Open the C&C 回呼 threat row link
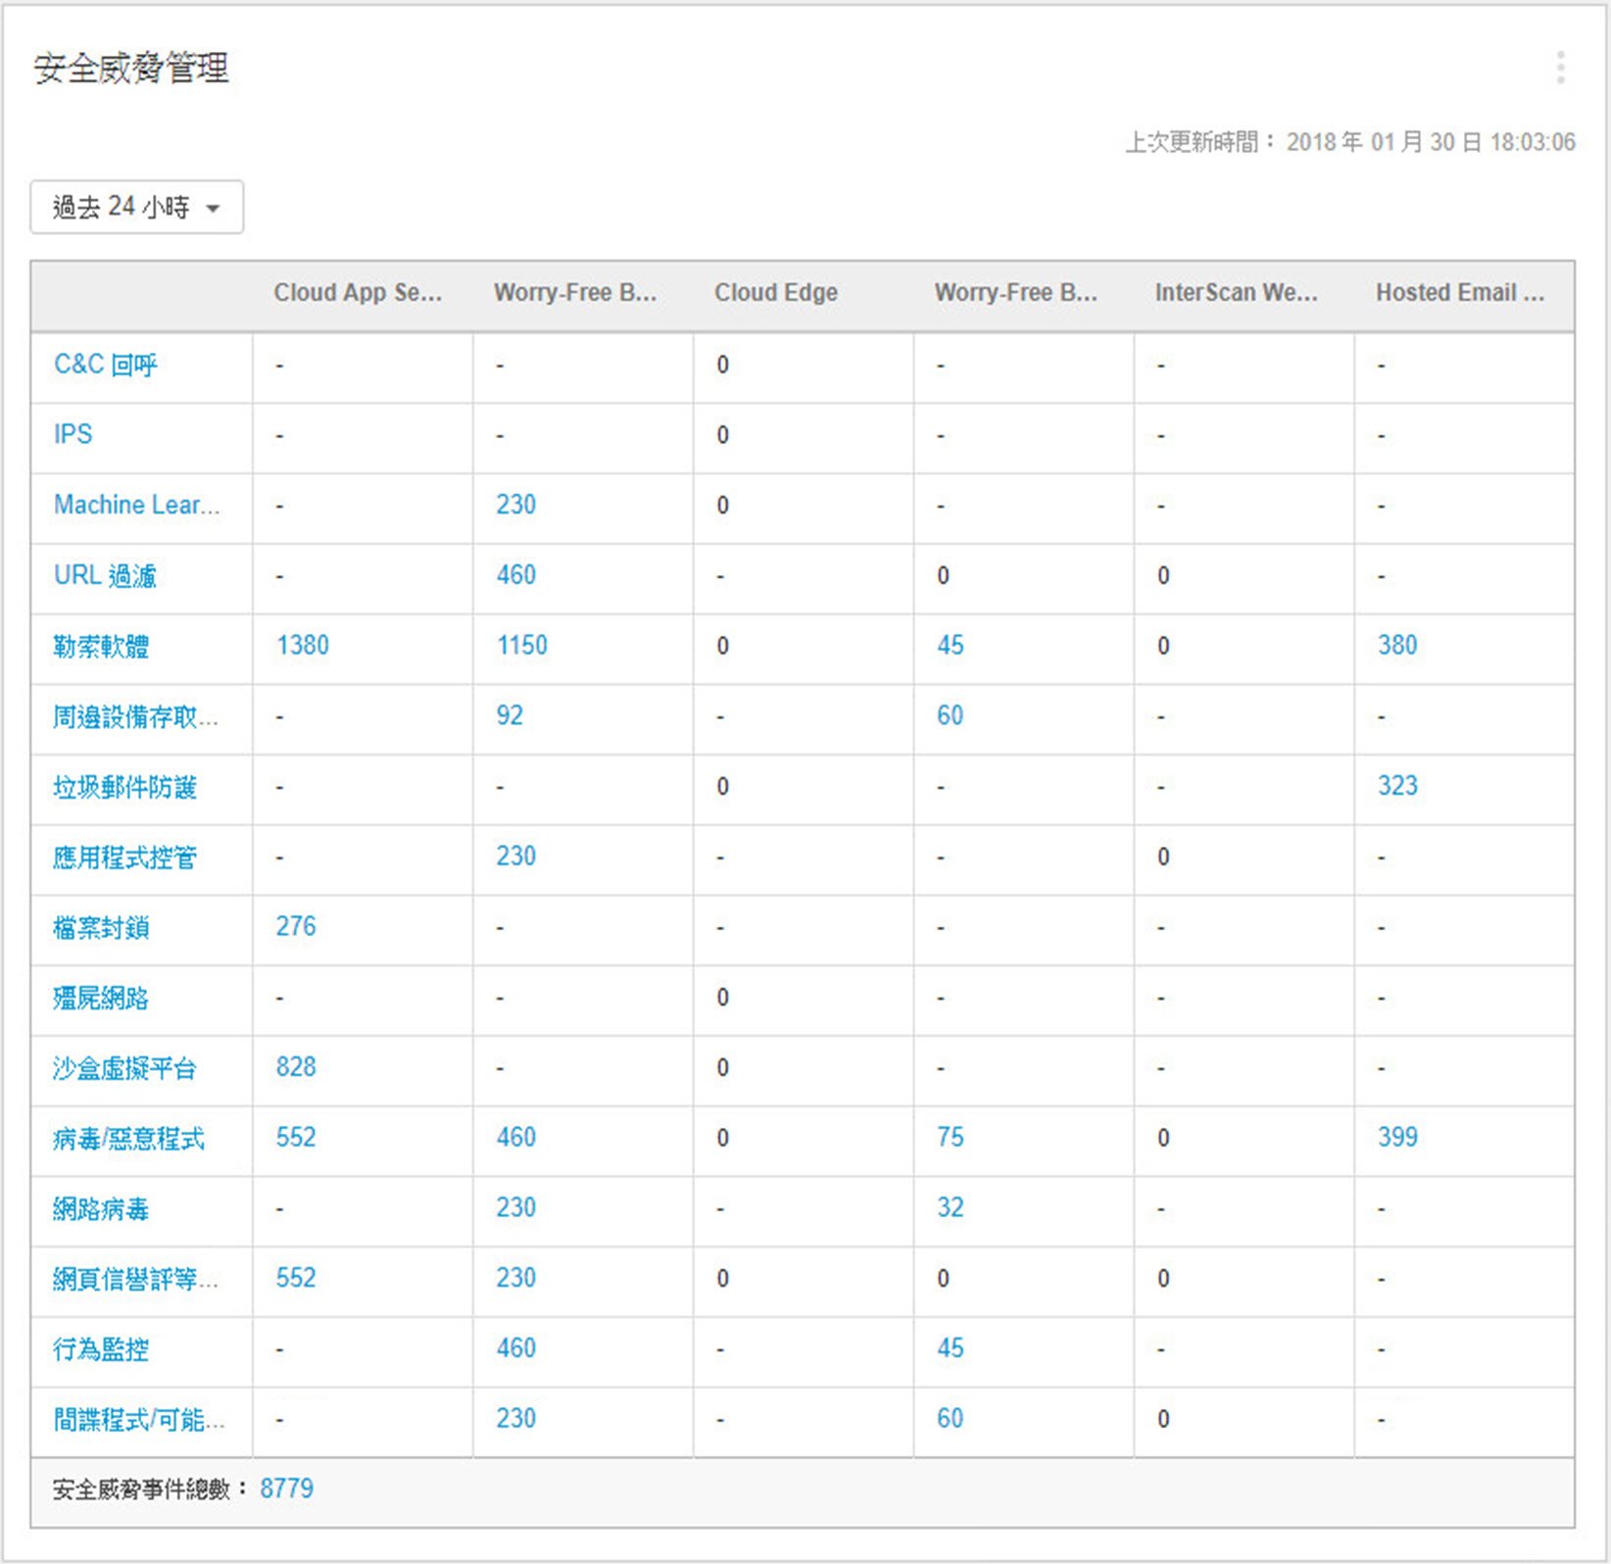This screenshot has height=1564, width=1611. [105, 365]
